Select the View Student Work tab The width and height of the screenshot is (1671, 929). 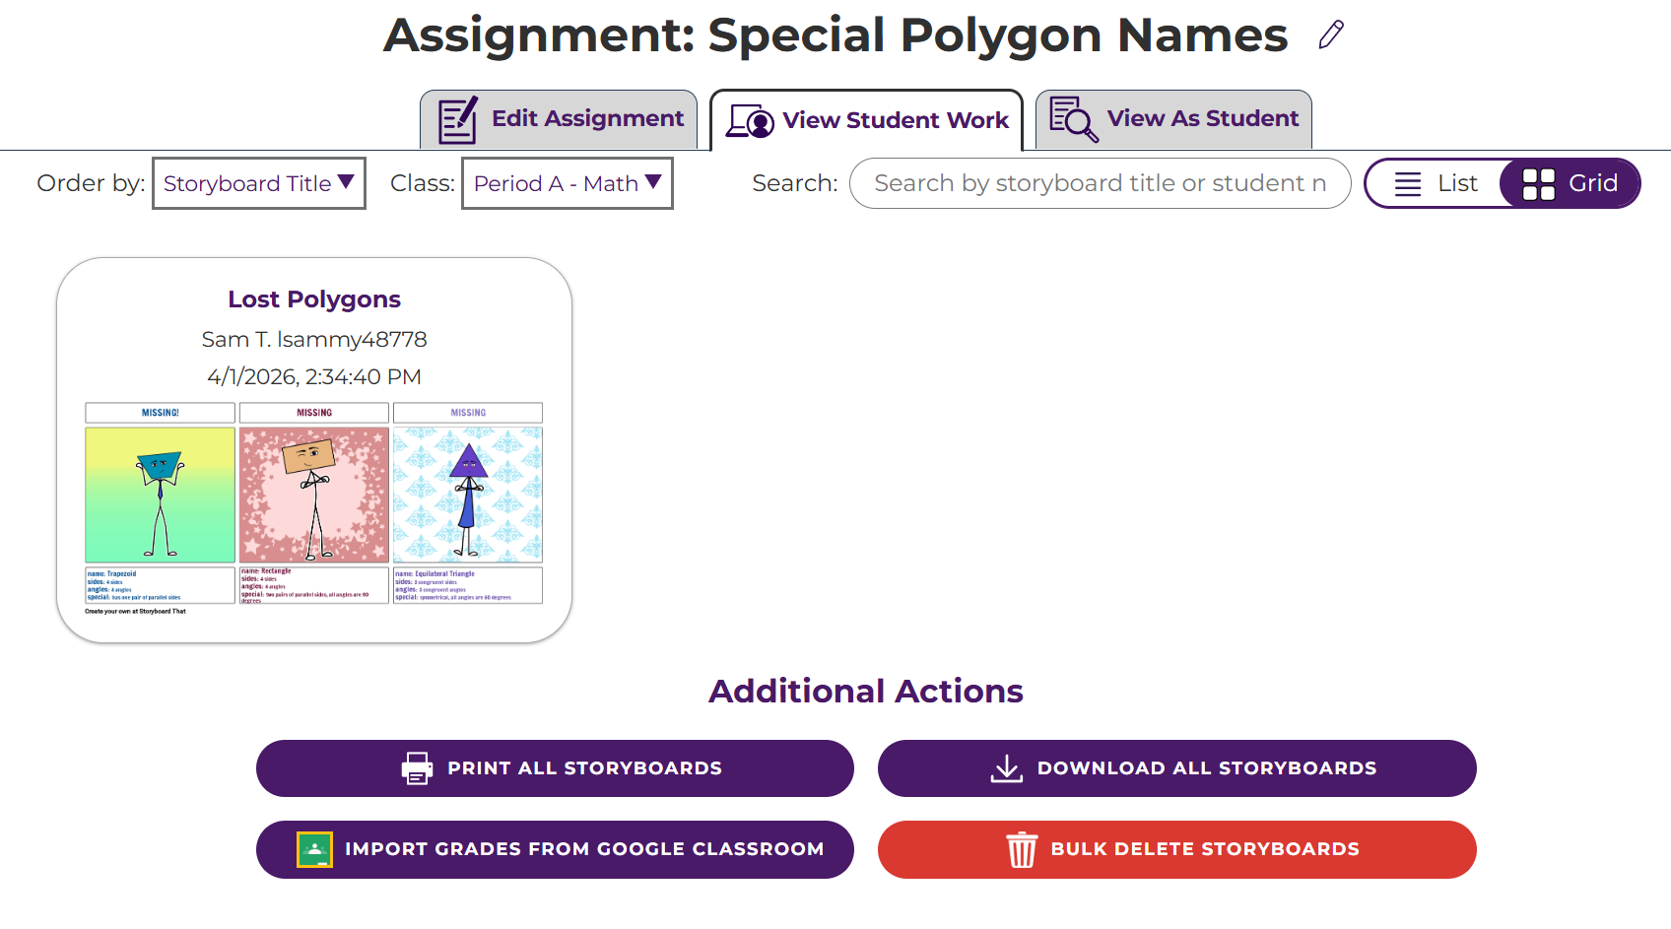point(867,120)
